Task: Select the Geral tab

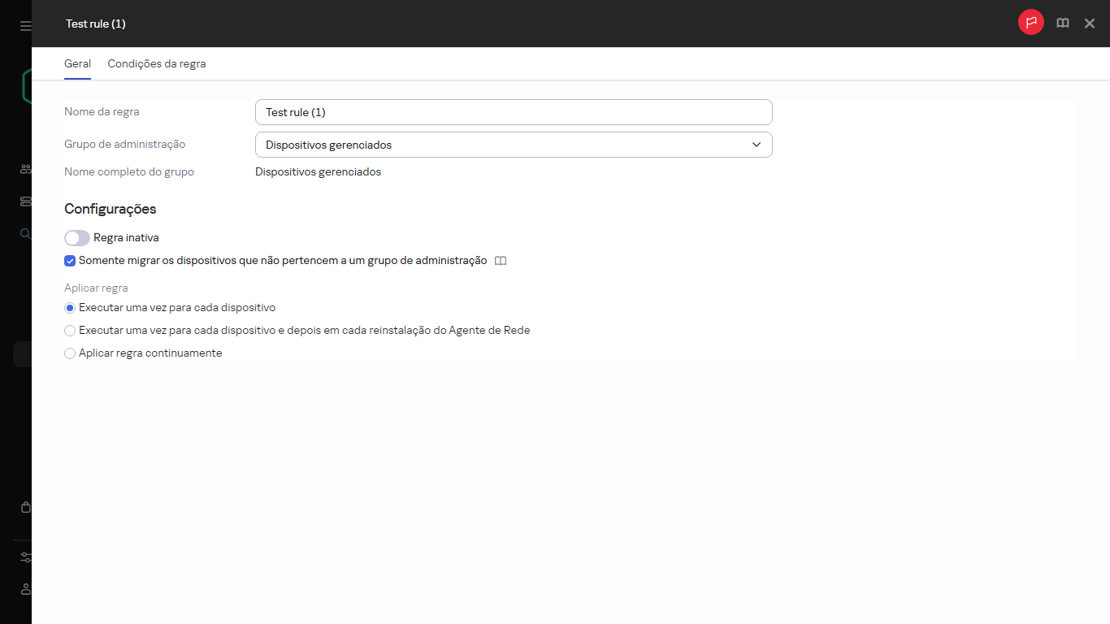Action: [x=77, y=63]
